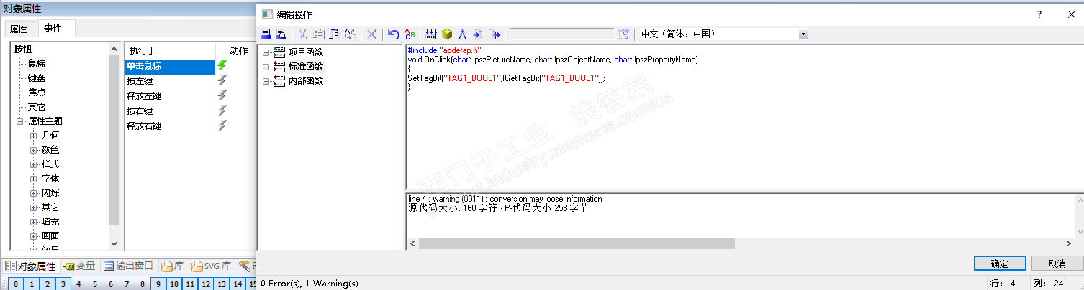The image size is (1084, 290).
Task: Select the 单击鼠标 event row
Action: (x=170, y=66)
